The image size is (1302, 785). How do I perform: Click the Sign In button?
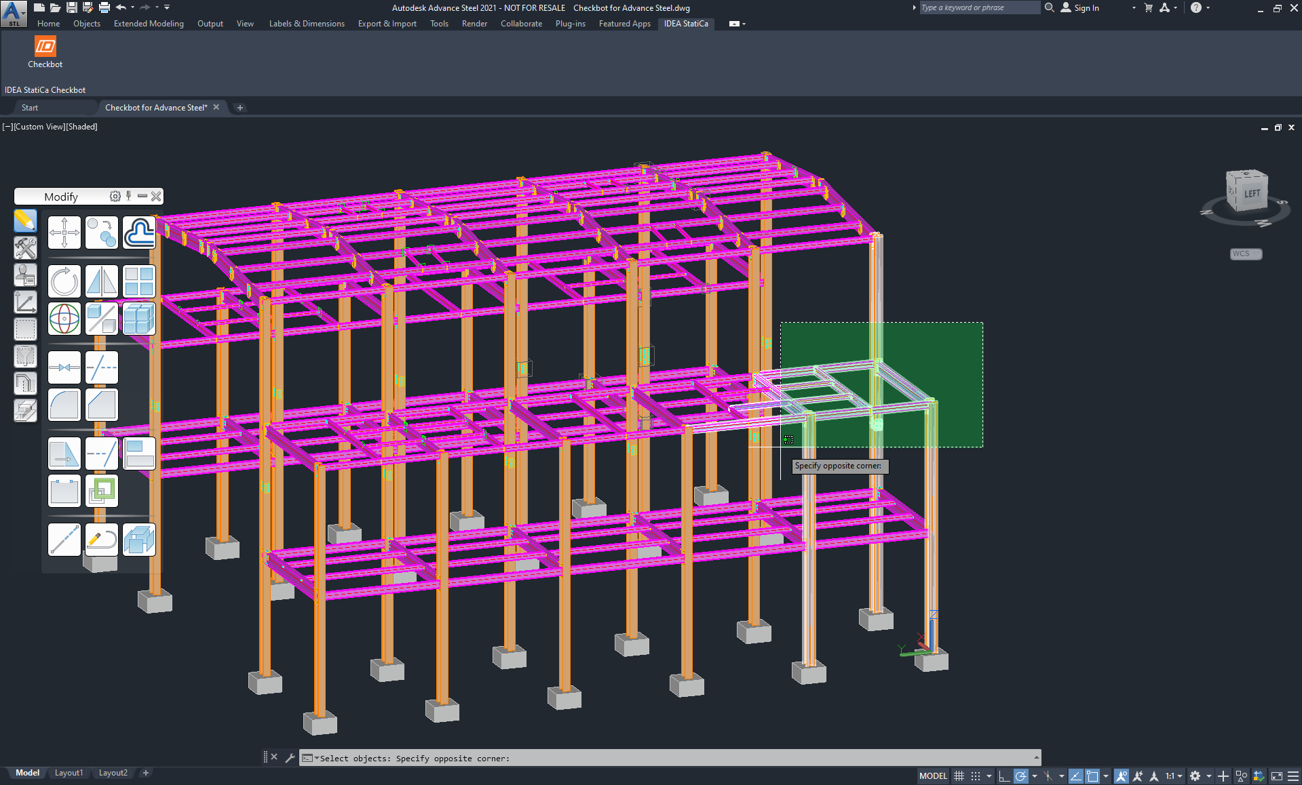click(1086, 8)
